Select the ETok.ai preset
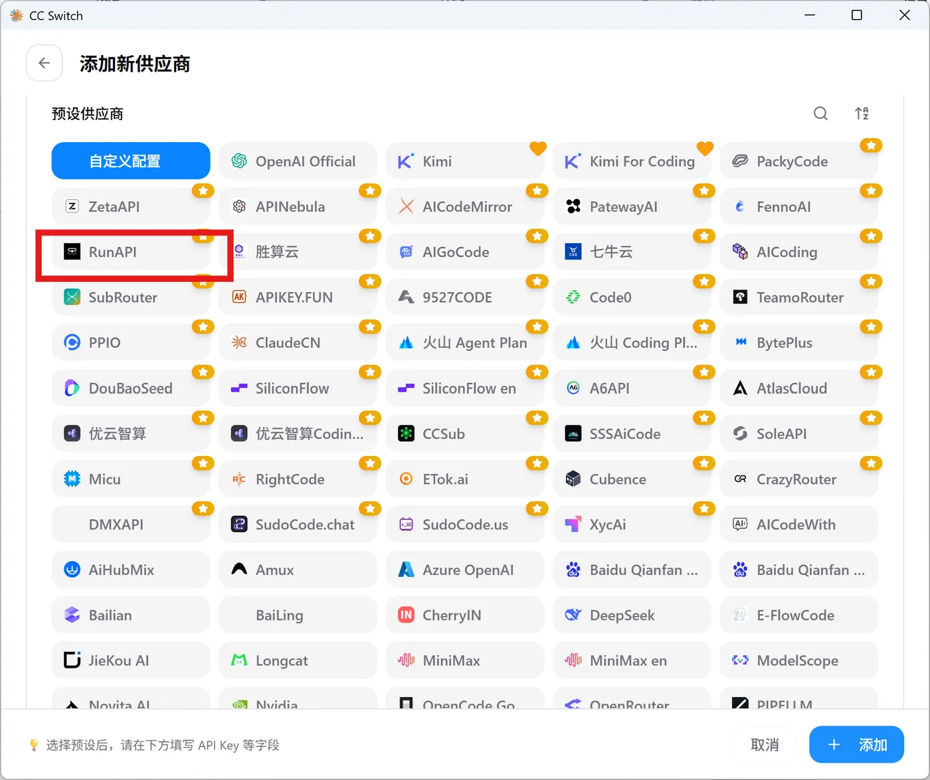Image resolution: width=930 pixels, height=780 pixels. 465,479
